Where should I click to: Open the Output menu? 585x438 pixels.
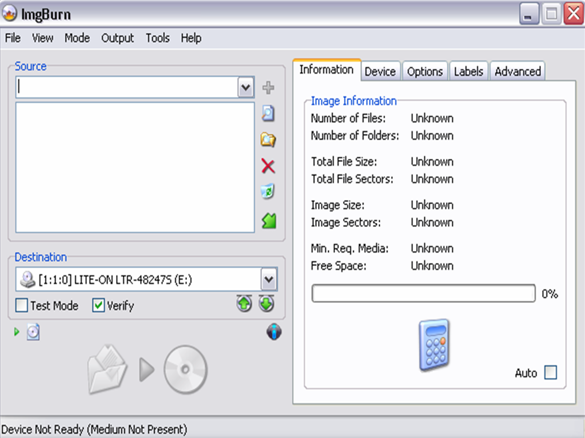118,38
